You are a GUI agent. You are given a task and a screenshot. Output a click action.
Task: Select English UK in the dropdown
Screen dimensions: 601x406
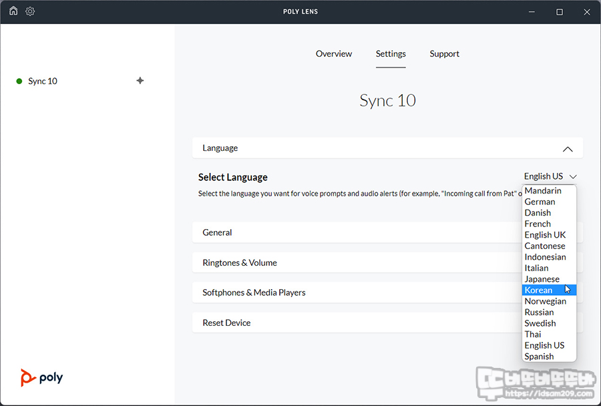550,235
